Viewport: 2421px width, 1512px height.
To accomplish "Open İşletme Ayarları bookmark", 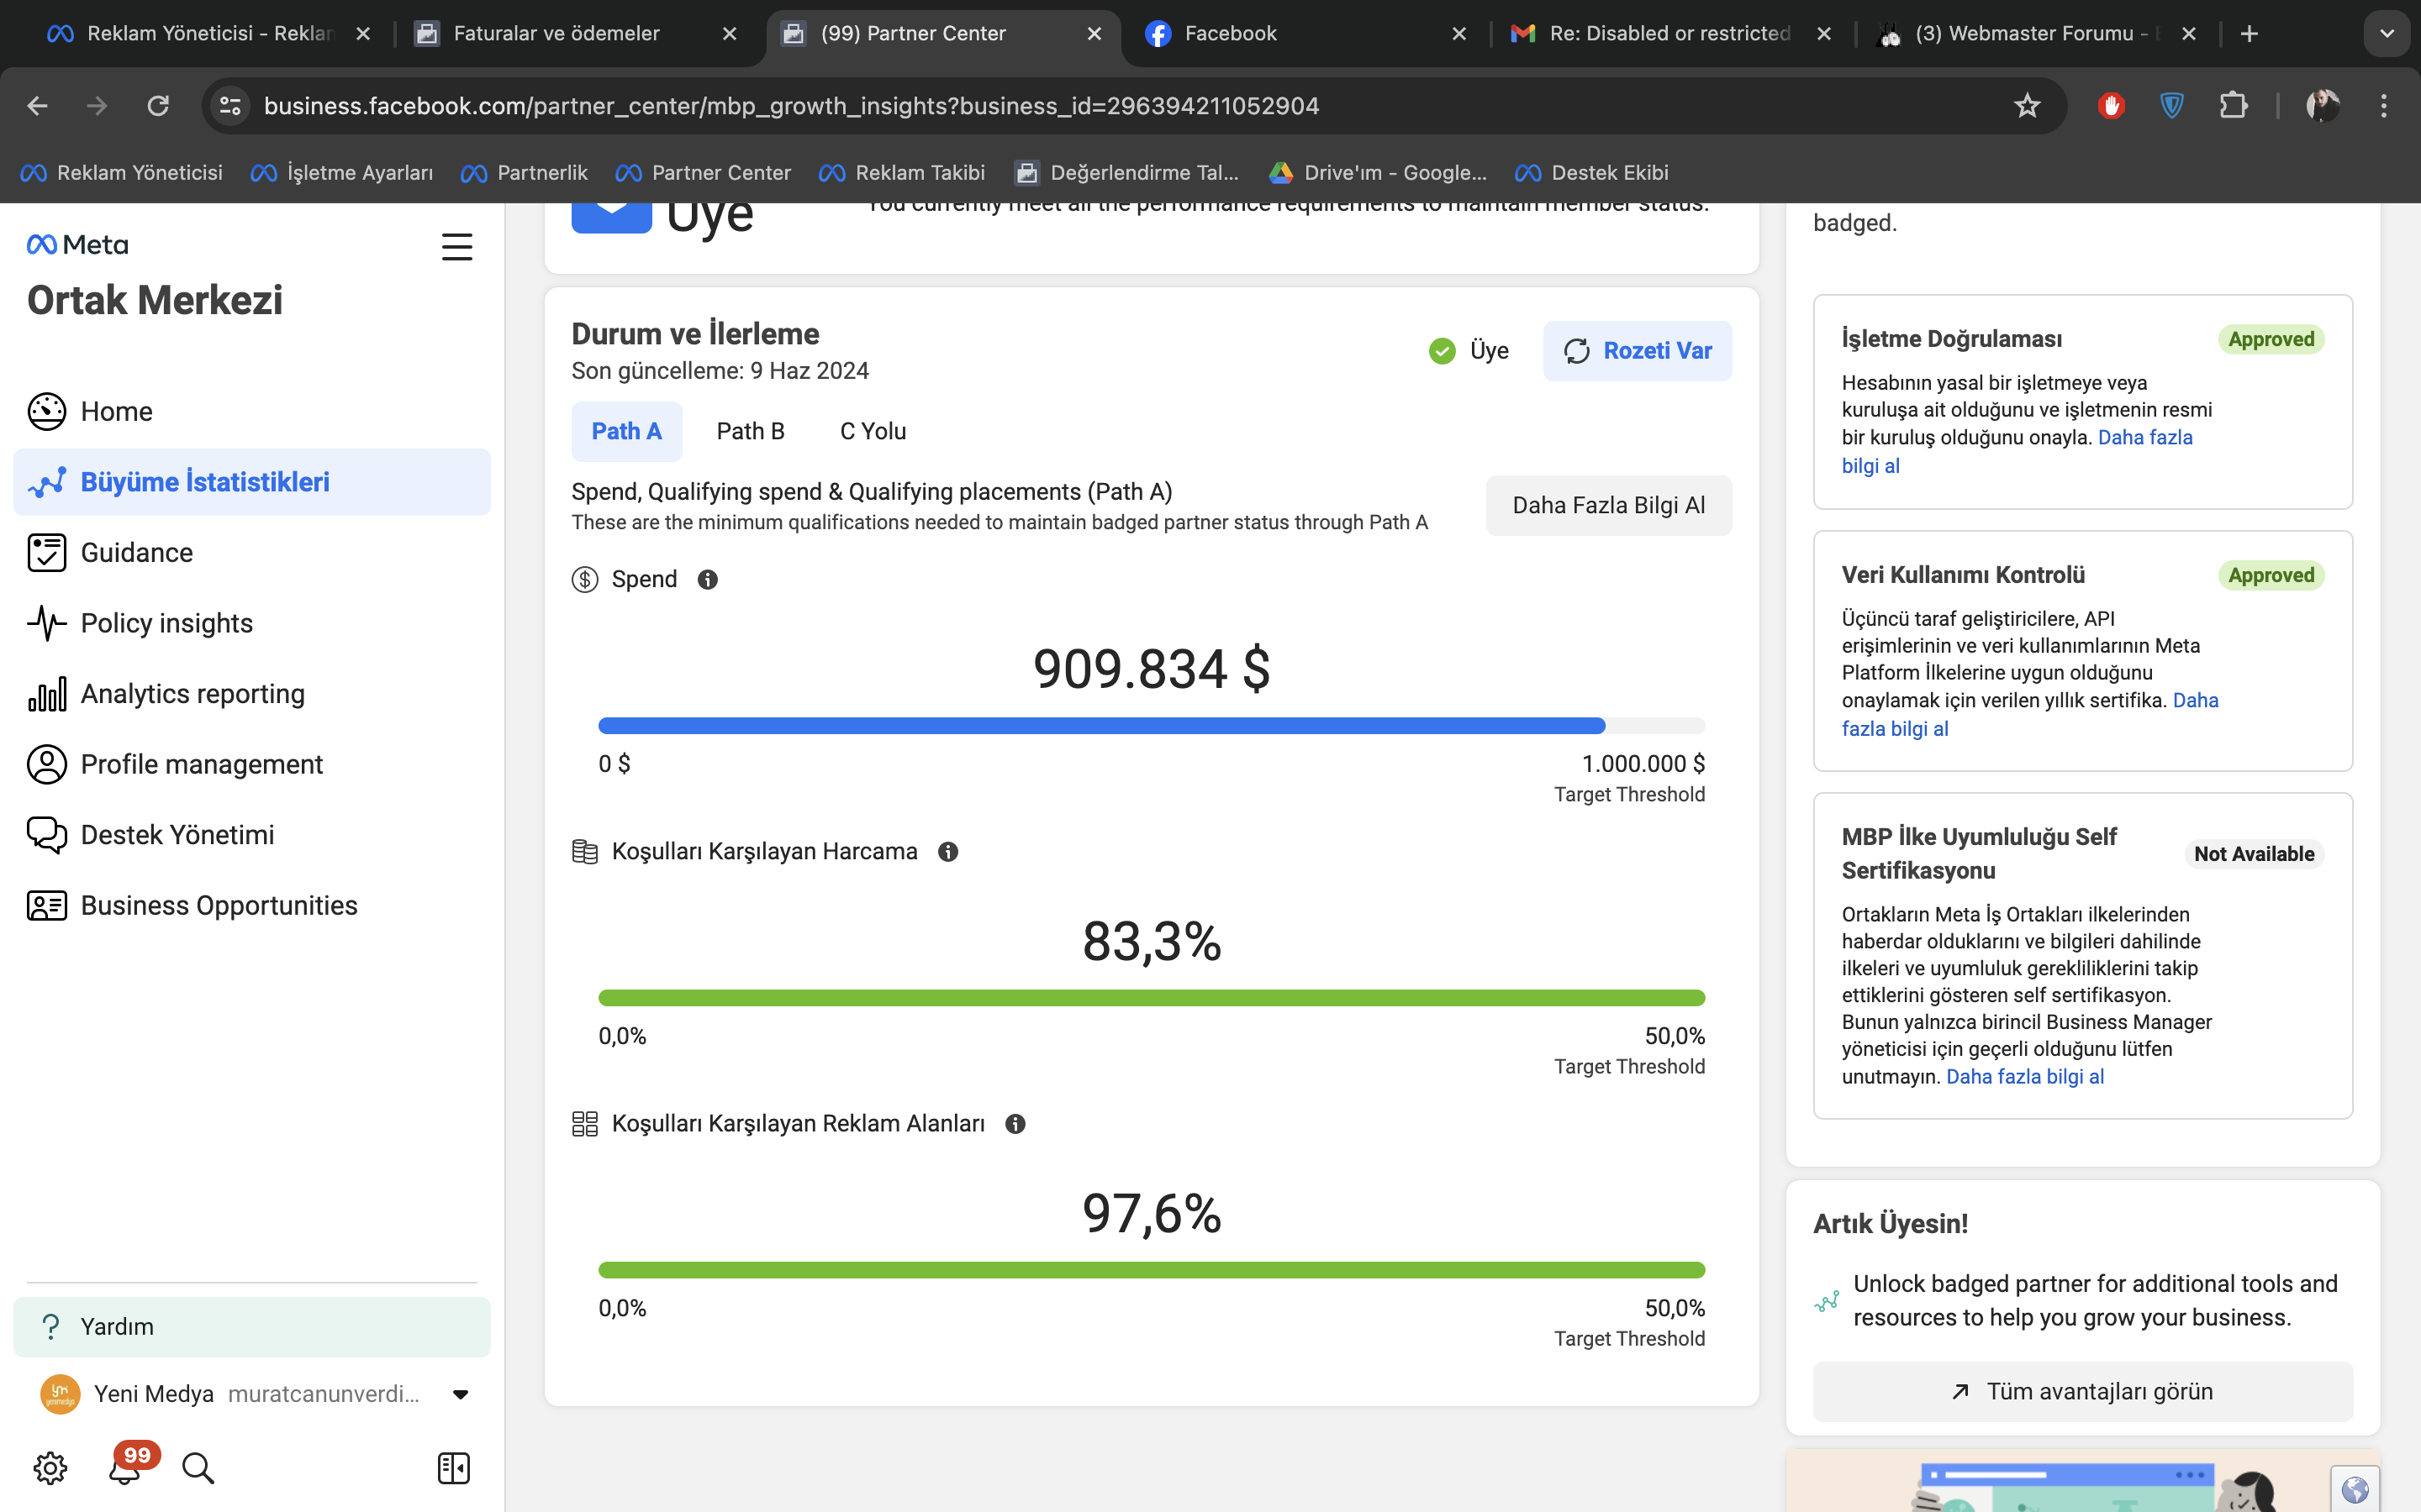I will point(341,173).
